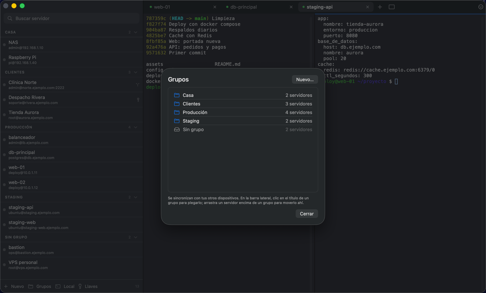Open the circular dropdown icon at top right

tap(481, 7)
